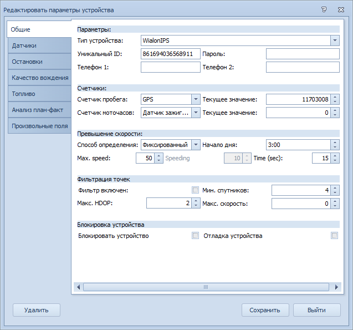Viewport: 353px width, 330px height.
Task: Toggle the Блокировать устройство checkbox
Action: pyautogui.click(x=195, y=236)
